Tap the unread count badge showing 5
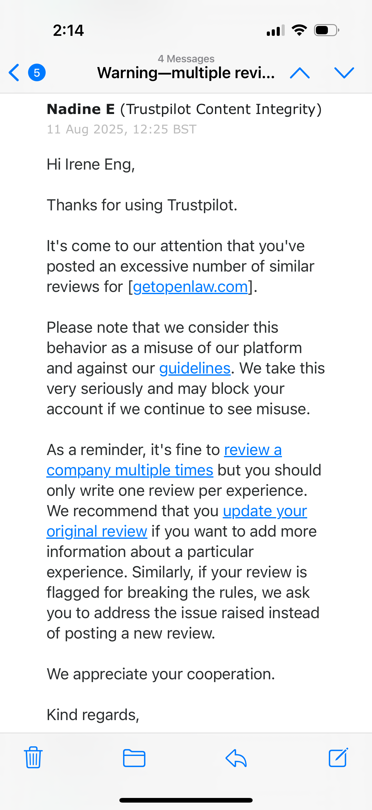 (37, 73)
